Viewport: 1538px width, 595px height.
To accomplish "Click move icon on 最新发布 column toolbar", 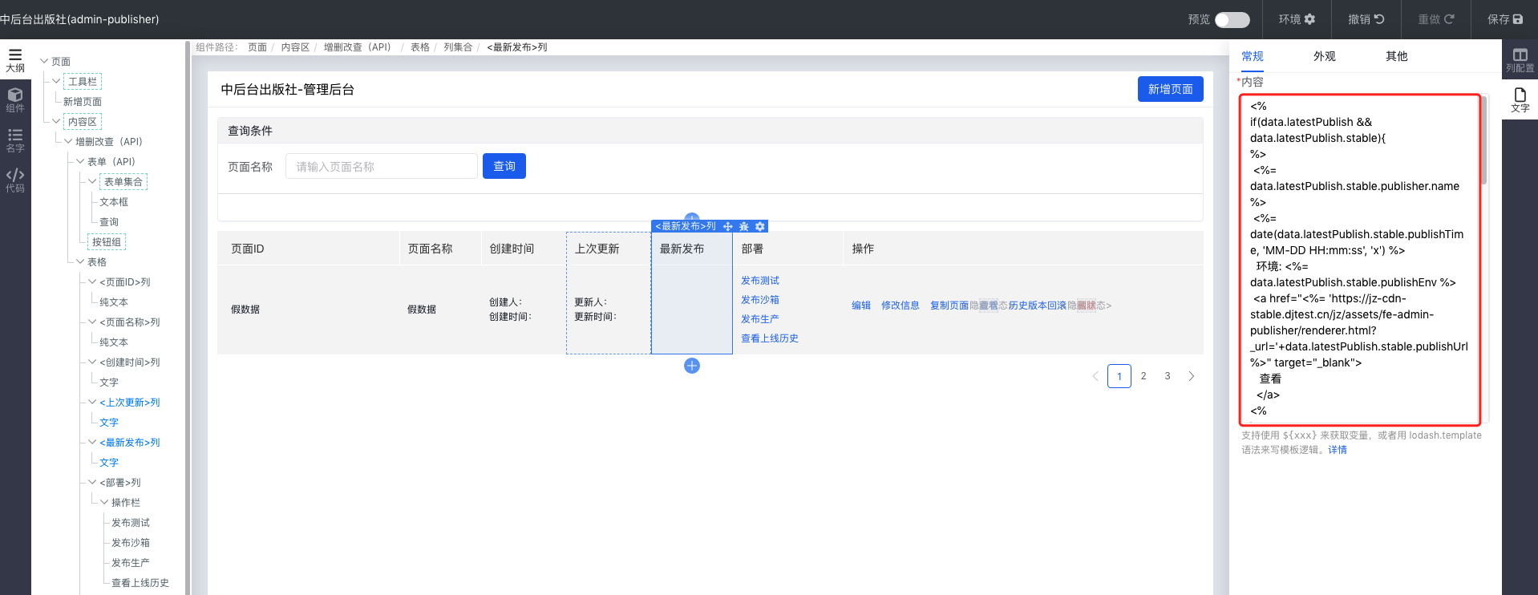I will pyautogui.click(x=728, y=227).
